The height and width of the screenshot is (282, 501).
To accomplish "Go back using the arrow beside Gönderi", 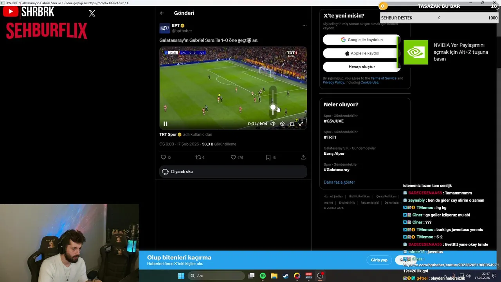I will (x=162, y=13).
